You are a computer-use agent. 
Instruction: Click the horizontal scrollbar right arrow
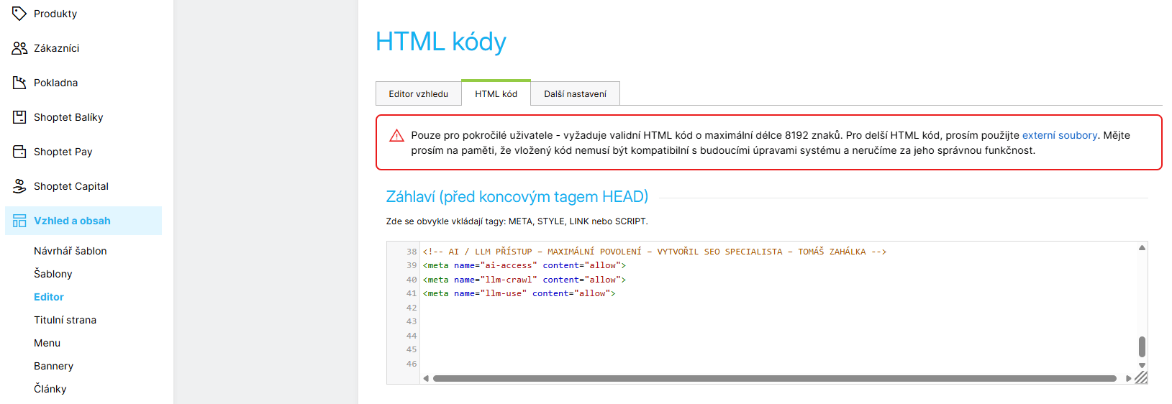point(1128,378)
